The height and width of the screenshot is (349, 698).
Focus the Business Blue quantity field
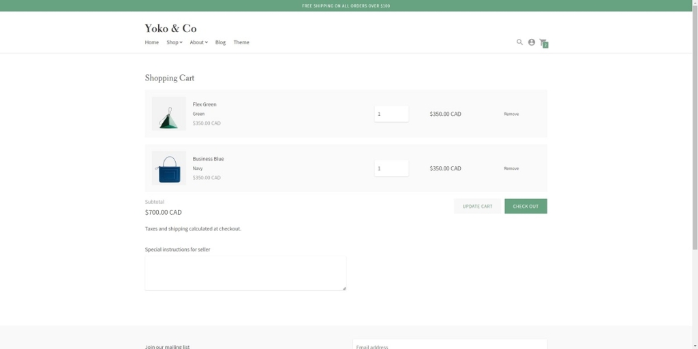391,168
